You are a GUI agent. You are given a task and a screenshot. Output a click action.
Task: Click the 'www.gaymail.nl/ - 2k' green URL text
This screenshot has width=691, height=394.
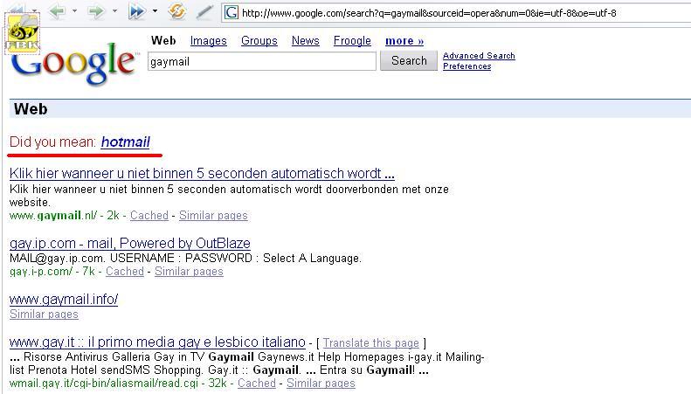point(65,216)
